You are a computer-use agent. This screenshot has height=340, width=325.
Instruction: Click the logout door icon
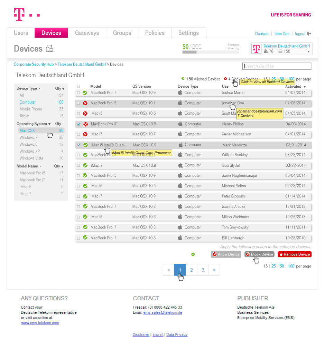pyautogui.click(x=309, y=33)
